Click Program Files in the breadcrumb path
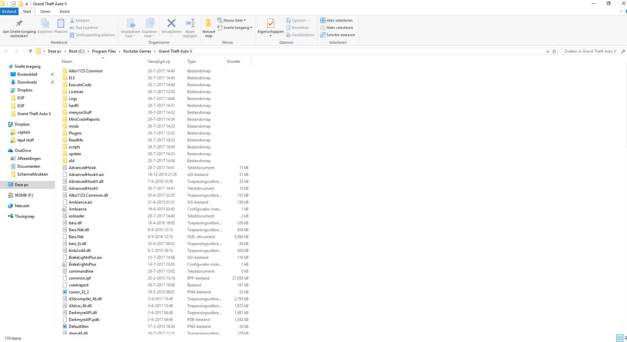This screenshot has height=342, width=627. pyautogui.click(x=104, y=51)
